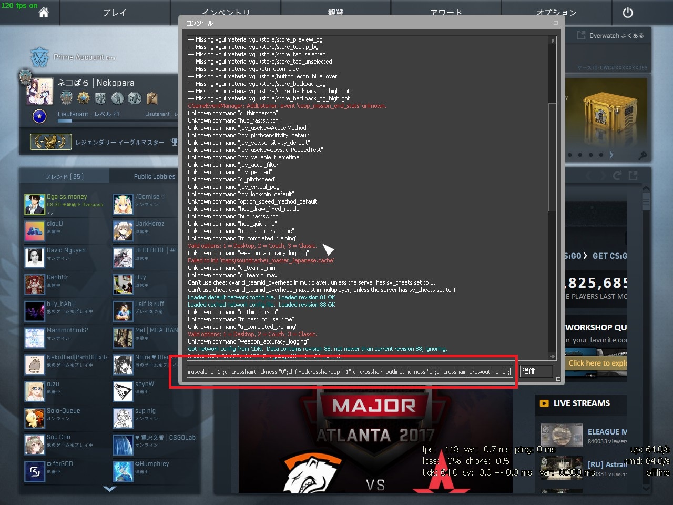
Task: Expand friends list with down chevron
Action: click(109, 489)
